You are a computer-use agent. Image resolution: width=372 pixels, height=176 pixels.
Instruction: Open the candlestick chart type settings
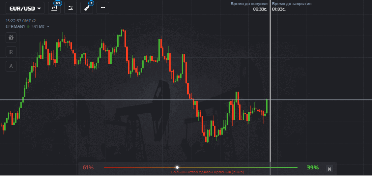(55, 8)
